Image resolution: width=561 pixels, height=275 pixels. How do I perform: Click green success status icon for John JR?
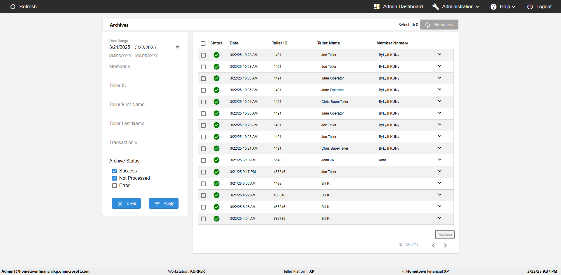coord(217,160)
